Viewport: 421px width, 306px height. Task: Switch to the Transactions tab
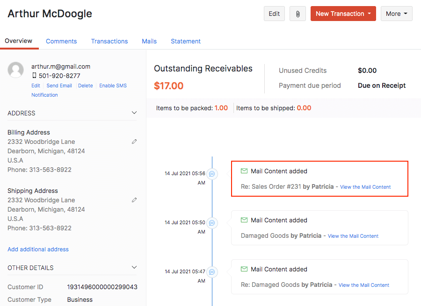[109, 41]
